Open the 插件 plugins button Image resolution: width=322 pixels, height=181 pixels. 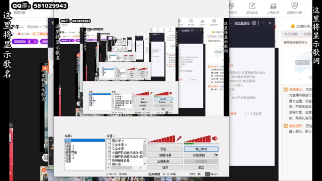coord(165,168)
